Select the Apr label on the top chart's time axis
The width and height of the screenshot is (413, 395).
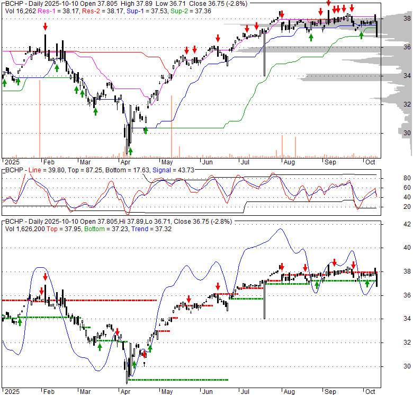(125, 163)
